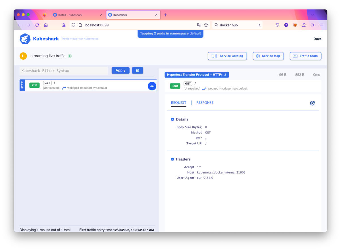The height and width of the screenshot is (250, 341).
Task: Click the site information page icon
Action: [80, 25]
